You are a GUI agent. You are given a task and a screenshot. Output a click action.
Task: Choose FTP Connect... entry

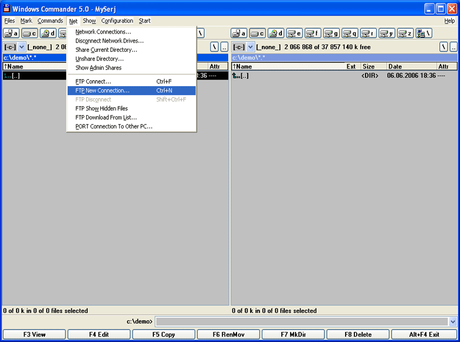[132, 81]
